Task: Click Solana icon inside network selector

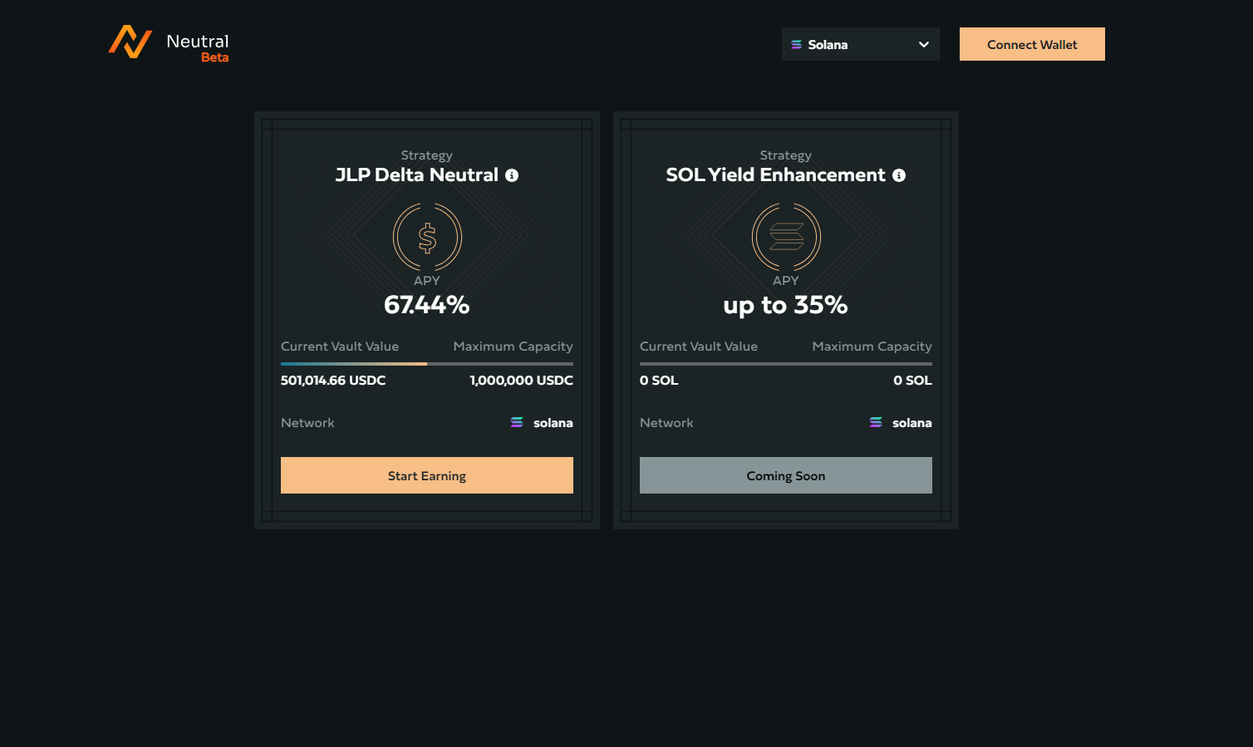Action: pos(796,45)
